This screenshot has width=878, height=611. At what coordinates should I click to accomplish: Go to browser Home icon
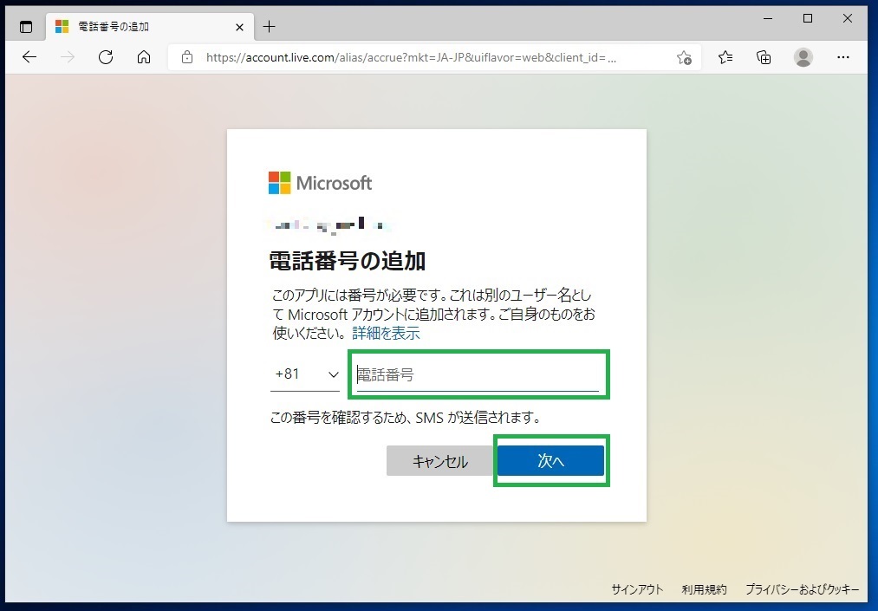point(144,57)
